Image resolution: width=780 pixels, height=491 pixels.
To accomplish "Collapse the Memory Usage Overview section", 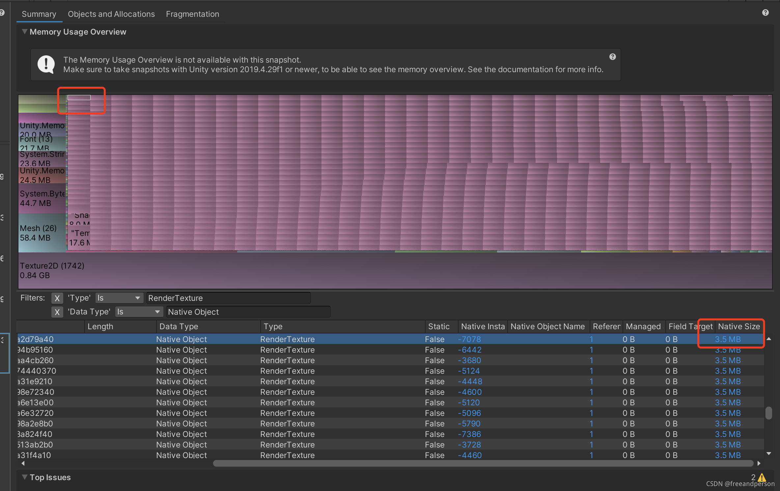I will [24, 32].
